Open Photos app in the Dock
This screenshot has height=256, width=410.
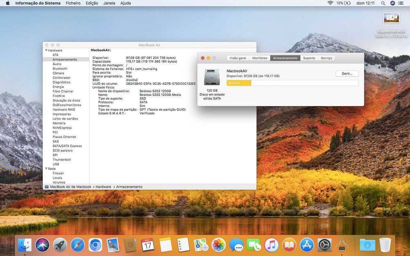(219, 245)
